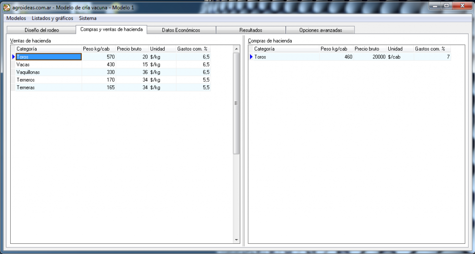Open the Listados y gráficos menu

[52, 18]
